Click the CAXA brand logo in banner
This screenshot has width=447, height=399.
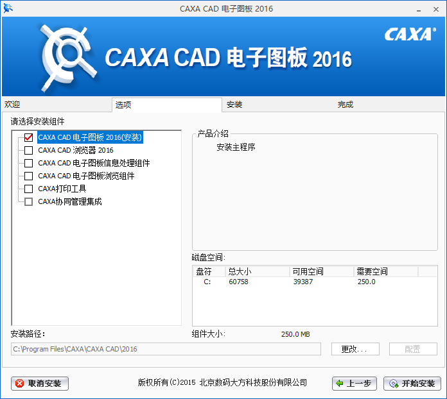[x=410, y=34]
